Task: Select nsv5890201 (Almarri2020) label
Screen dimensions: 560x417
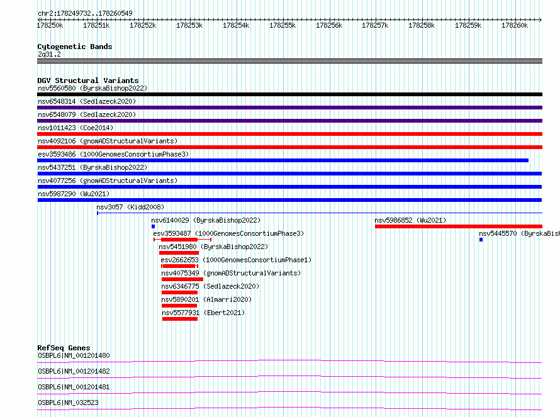Action: [206, 299]
